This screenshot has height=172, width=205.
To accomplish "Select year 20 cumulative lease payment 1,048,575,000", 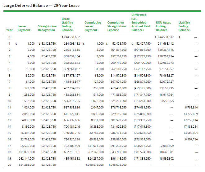I will click(95, 165).
